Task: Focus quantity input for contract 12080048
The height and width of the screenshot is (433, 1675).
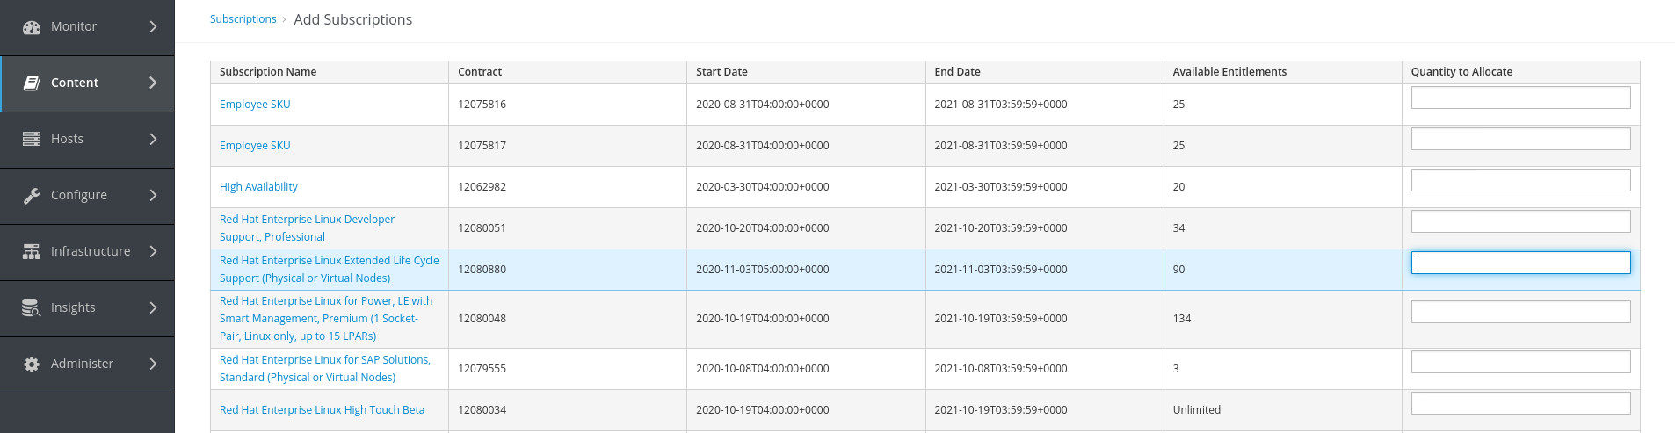Action: coord(1520,312)
